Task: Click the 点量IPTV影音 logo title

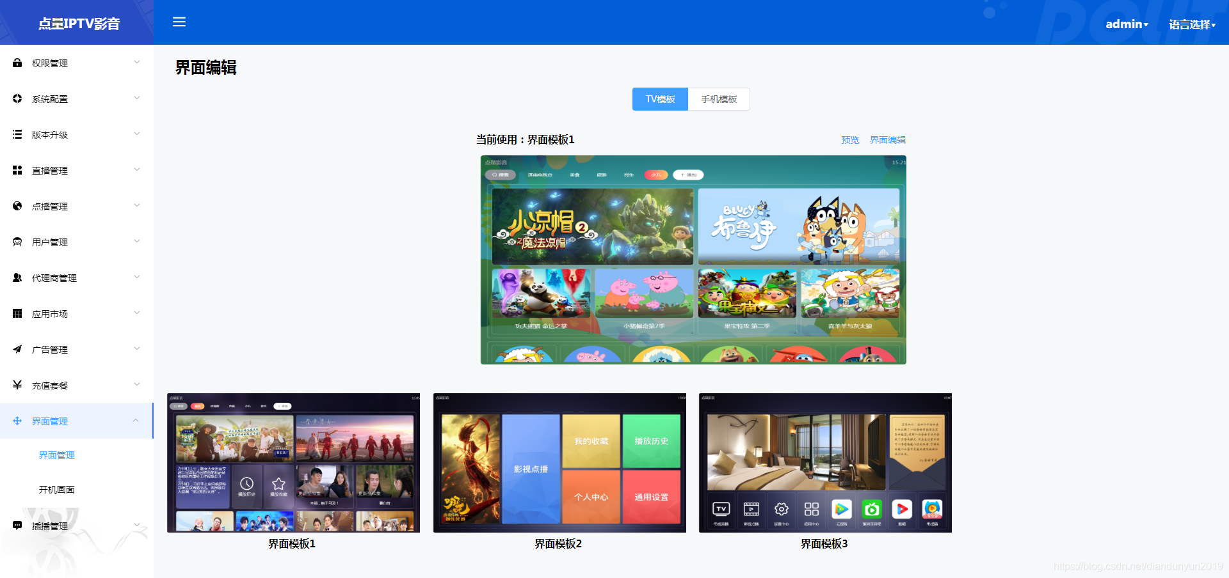Action: (79, 24)
